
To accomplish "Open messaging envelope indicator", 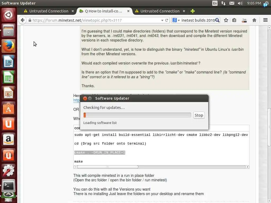I will click(x=232, y=3).
